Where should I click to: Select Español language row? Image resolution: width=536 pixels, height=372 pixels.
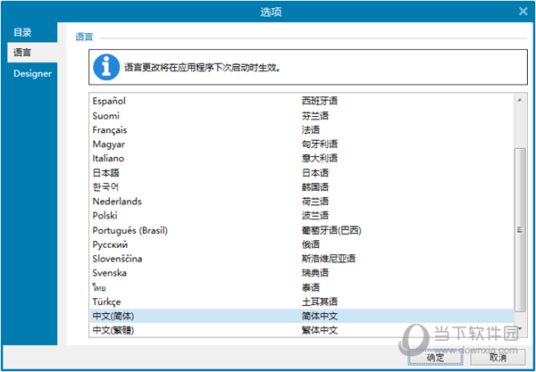click(x=302, y=101)
